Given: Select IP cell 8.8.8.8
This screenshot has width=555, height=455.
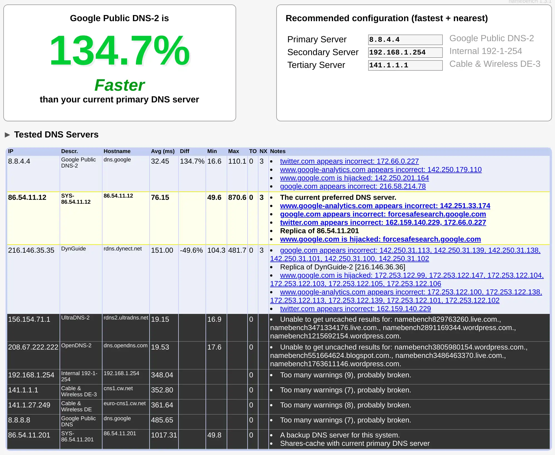Looking at the screenshot, I should [19, 420].
